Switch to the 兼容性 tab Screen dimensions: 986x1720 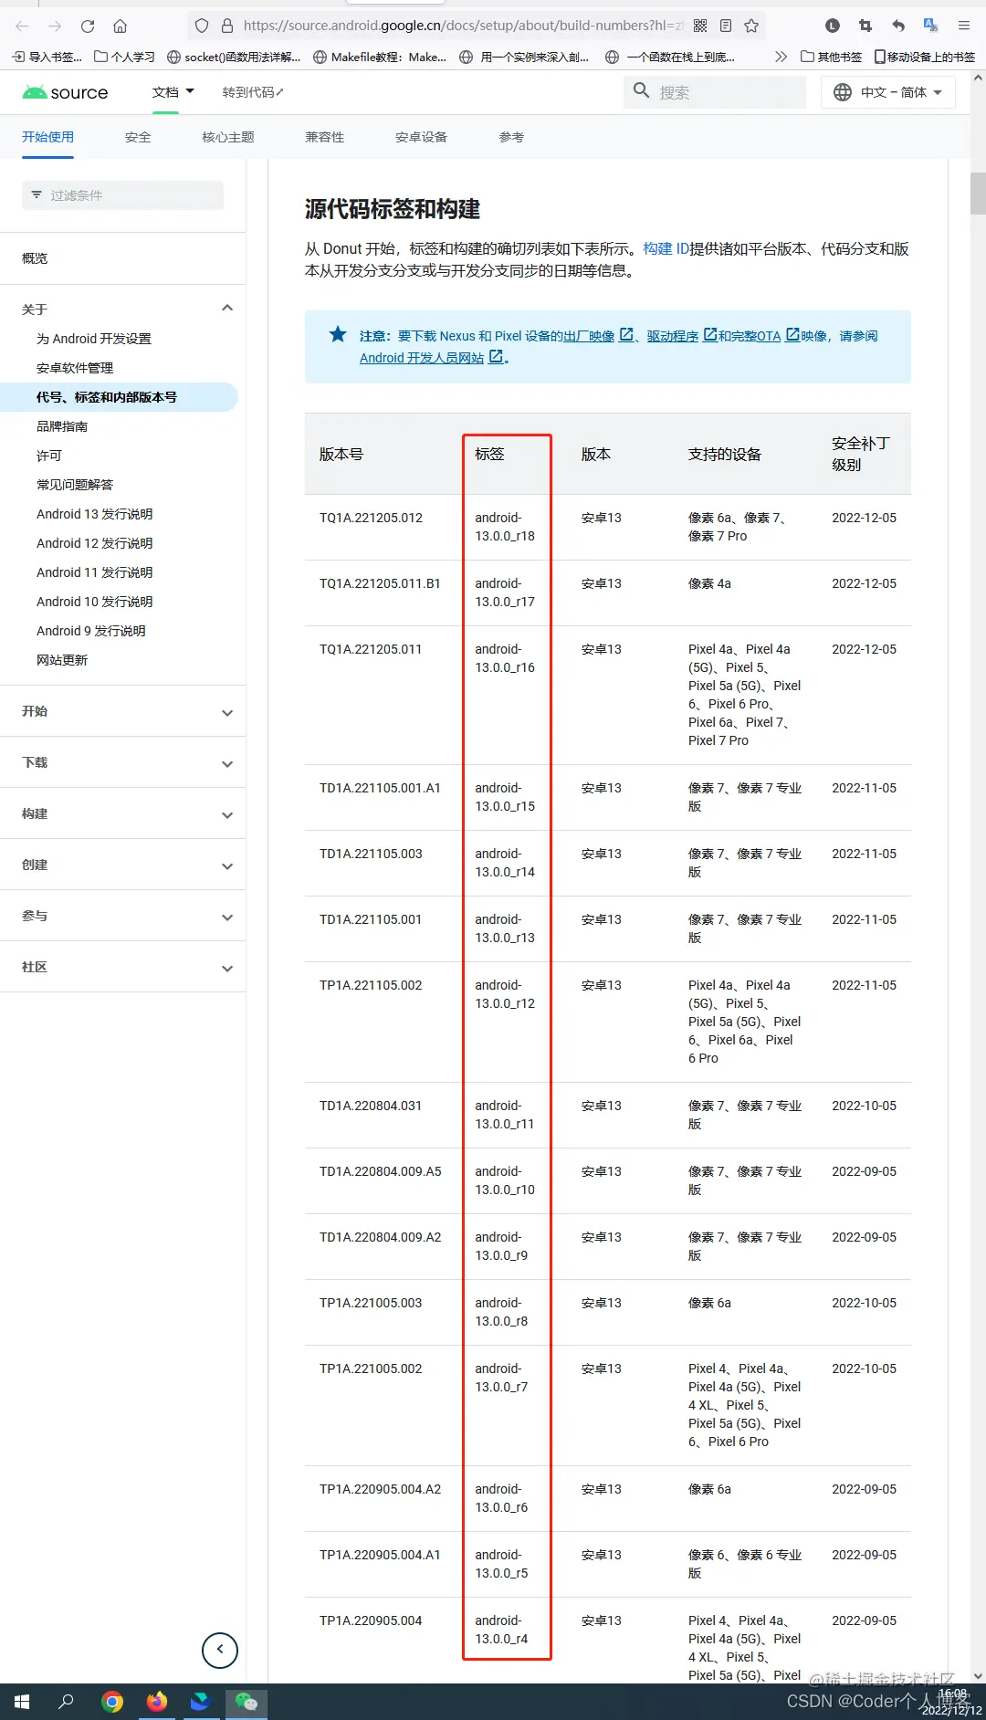click(x=325, y=137)
